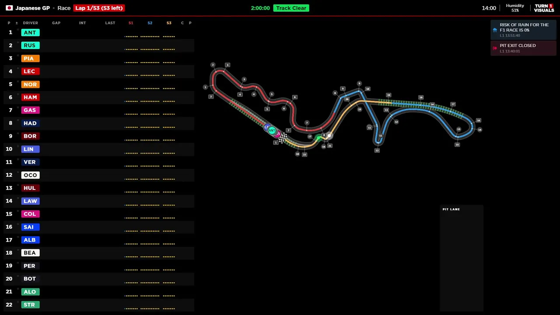Click the position change sort icon in header
This screenshot has width=560, height=315.
(17, 23)
